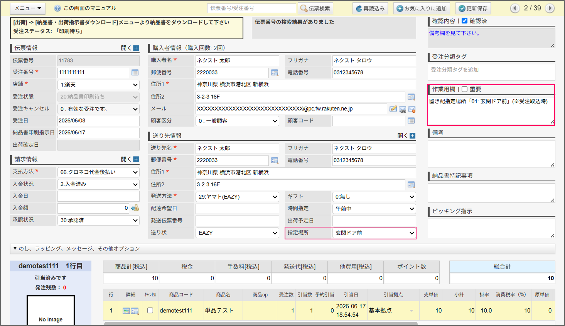The height and width of the screenshot is (326, 565).
Task: Open the 送り状 dropdown showing EAZY
Action: 237,233
